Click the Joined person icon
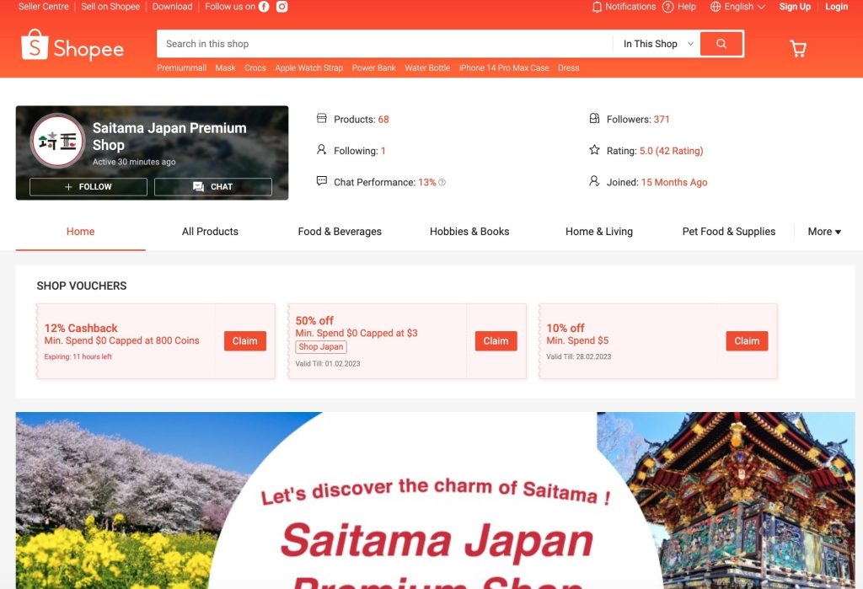 (x=594, y=181)
